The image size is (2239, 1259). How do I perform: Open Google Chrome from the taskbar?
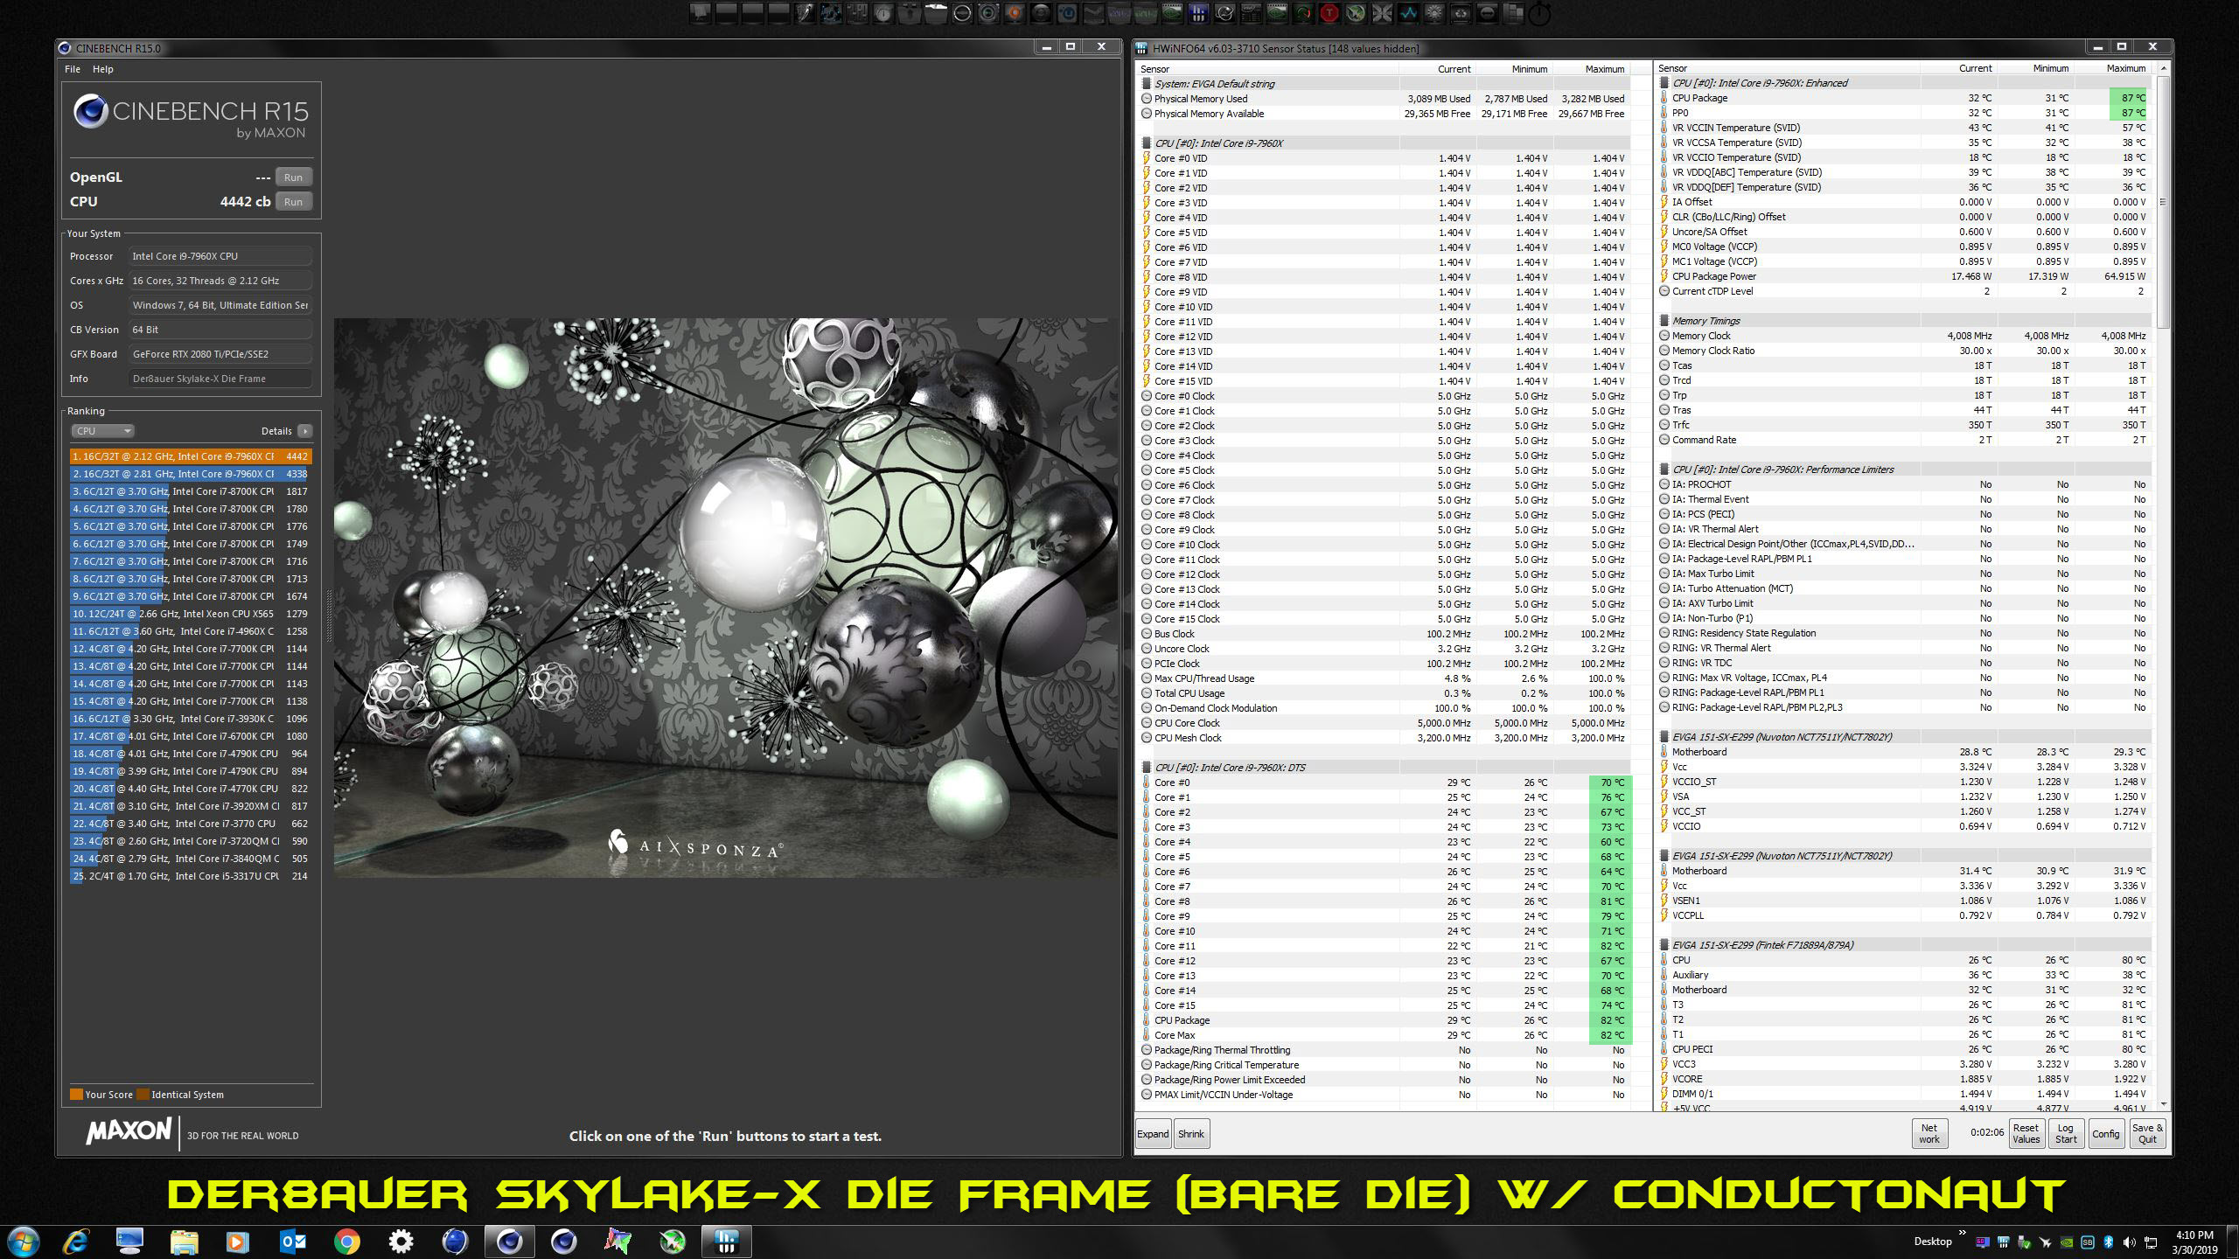tap(347, 1242)
